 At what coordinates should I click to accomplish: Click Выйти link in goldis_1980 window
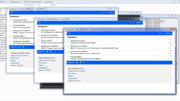[82, 68]
